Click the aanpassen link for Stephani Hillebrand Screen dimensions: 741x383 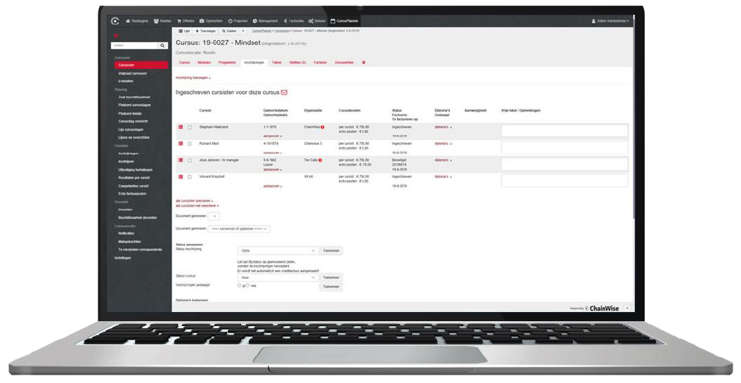(x=272, y=136)
